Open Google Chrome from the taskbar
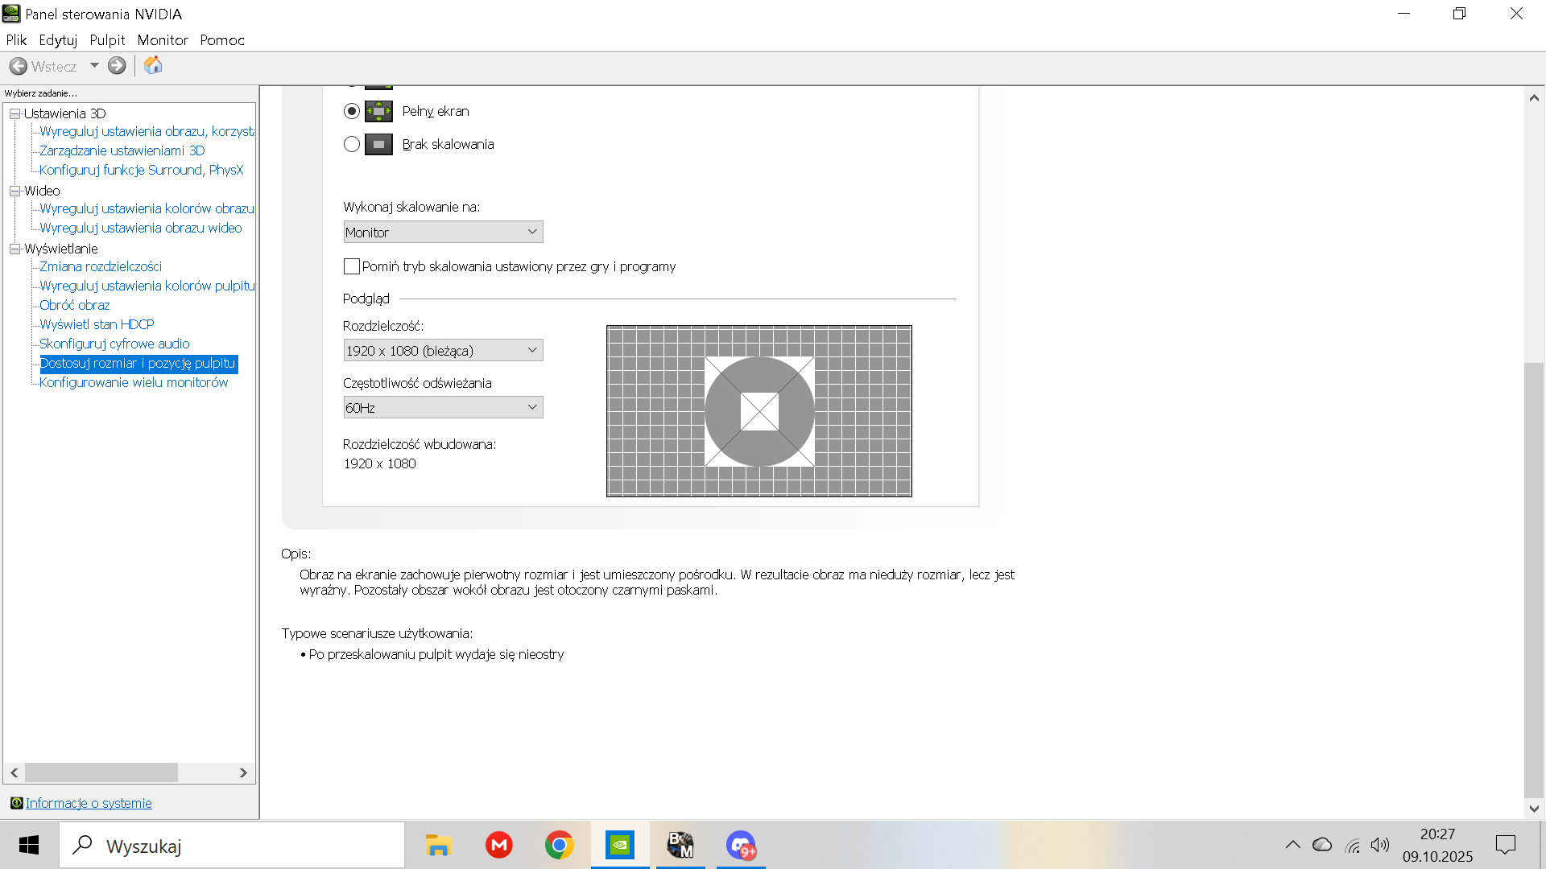The image size is (1546, 869). 559,845
